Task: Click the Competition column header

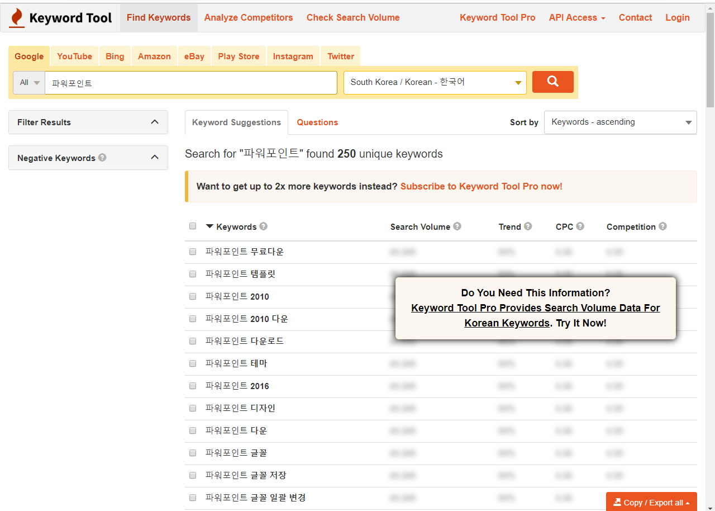Action: pyautogui.click(x=631, y=227)
